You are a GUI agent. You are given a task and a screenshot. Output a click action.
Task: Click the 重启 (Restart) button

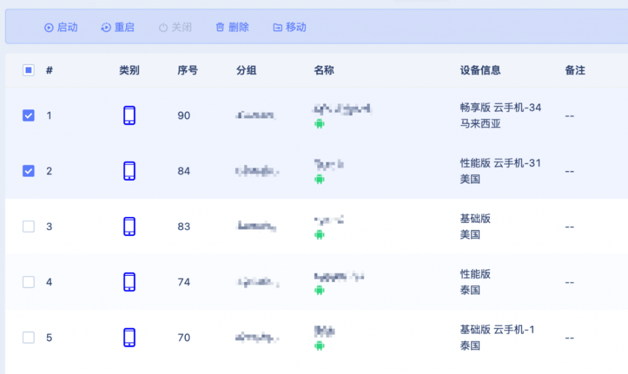(118, 27)
